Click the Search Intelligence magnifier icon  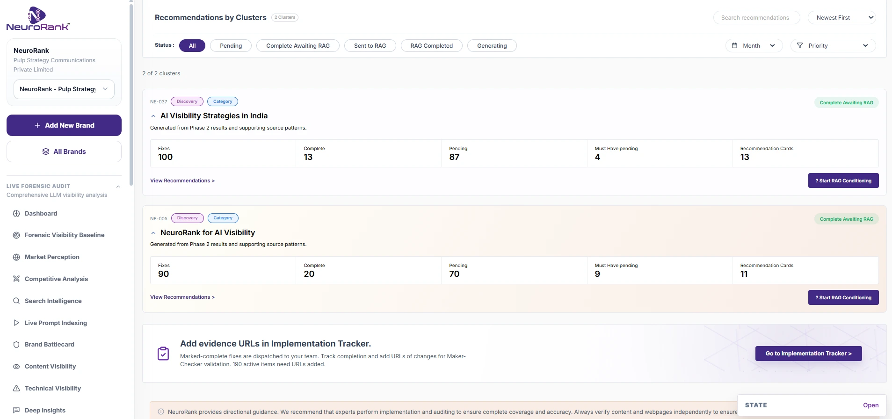[x=16, y=301]
